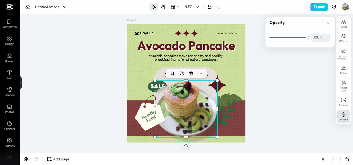The height and width of the screenshot is (165, 353).
Task: Open the user profile avatar
Action: [x=345, y=7]
